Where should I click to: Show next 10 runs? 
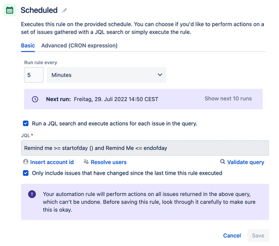[228, 99]
